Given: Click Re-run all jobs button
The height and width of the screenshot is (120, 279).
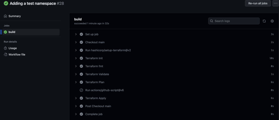Looking at the screenshot, I should [258, 3].
